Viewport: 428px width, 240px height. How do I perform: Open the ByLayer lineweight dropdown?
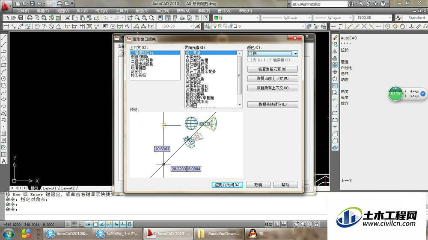coord(333,18)
